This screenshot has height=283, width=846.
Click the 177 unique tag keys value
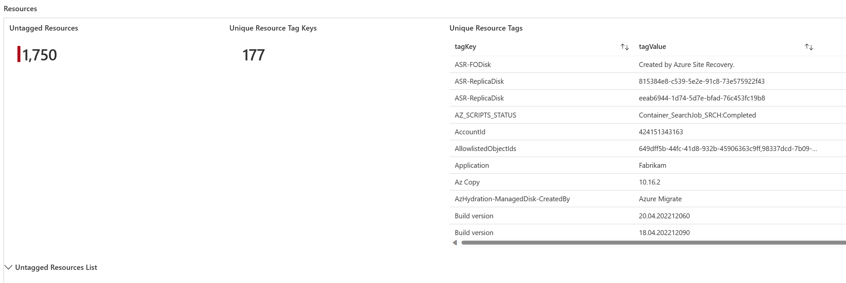(x=253, y=55)
